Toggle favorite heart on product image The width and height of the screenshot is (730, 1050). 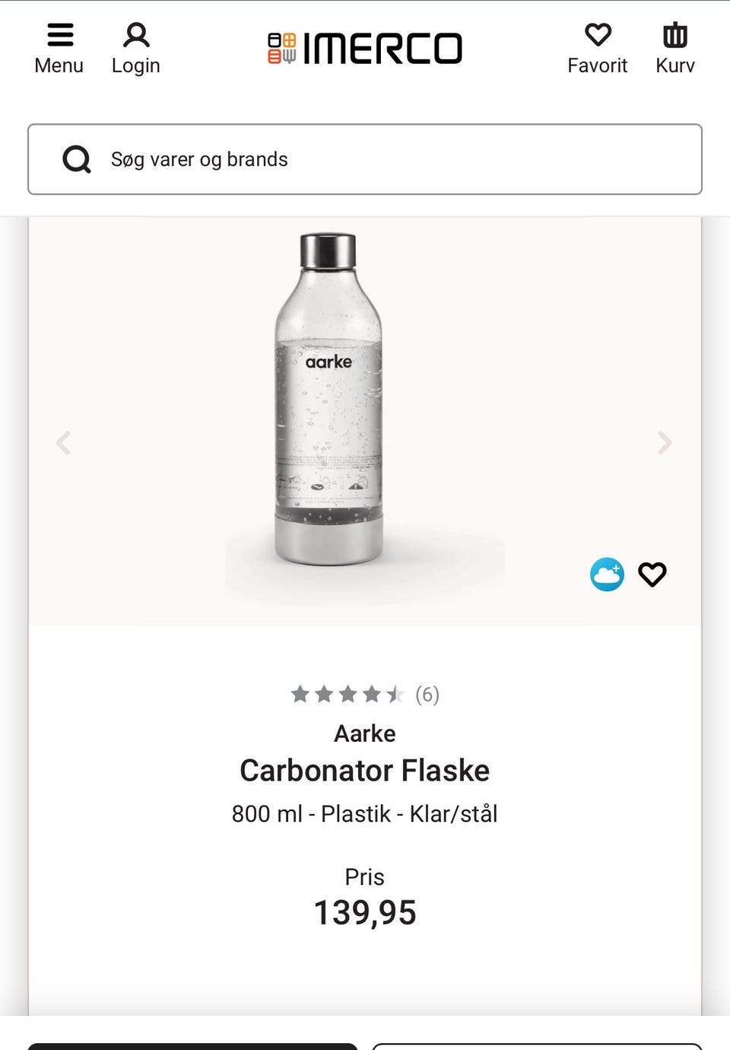[652, 574]
